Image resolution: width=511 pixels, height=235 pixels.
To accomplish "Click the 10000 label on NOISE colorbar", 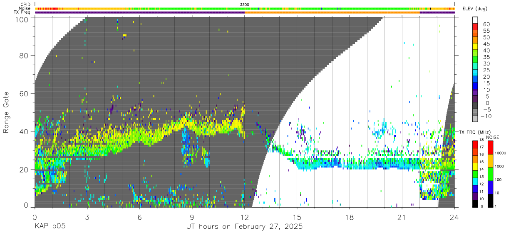I will click(x=500, y=153).
